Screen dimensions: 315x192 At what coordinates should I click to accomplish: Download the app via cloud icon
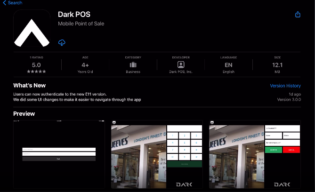(62, 42)
